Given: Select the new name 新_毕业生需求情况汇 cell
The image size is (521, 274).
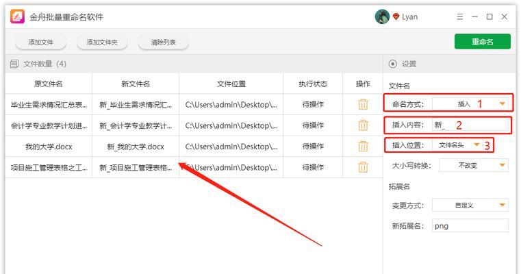Looking at the screenshot, I should point(136,104).
